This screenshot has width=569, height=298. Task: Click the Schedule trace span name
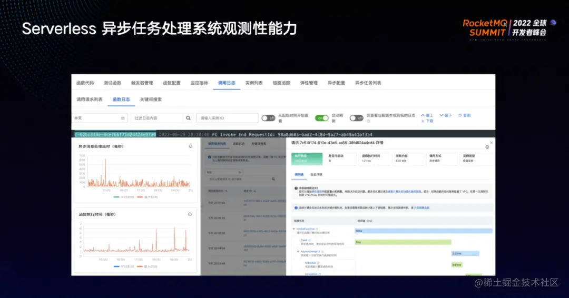click(310, 263)
